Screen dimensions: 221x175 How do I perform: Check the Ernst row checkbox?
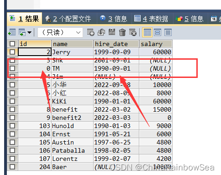click(x=12, y=134)
